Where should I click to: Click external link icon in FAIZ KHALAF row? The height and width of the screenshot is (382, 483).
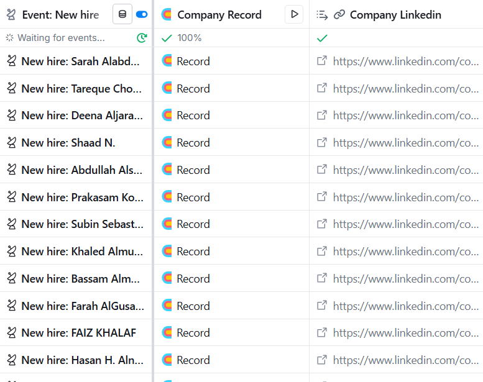tap(322, 332)
